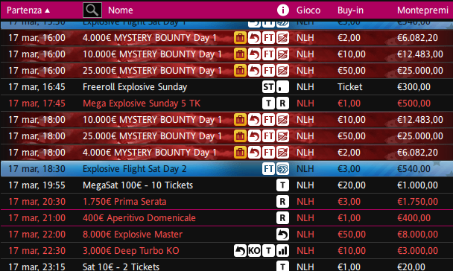Click the info icon in the header

(283, 10)
